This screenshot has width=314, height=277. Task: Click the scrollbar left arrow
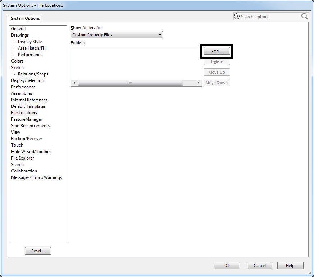pos(74,83)
